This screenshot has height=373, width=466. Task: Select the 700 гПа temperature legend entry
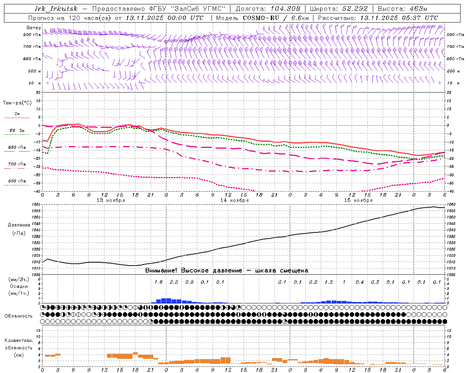(17, 164)
